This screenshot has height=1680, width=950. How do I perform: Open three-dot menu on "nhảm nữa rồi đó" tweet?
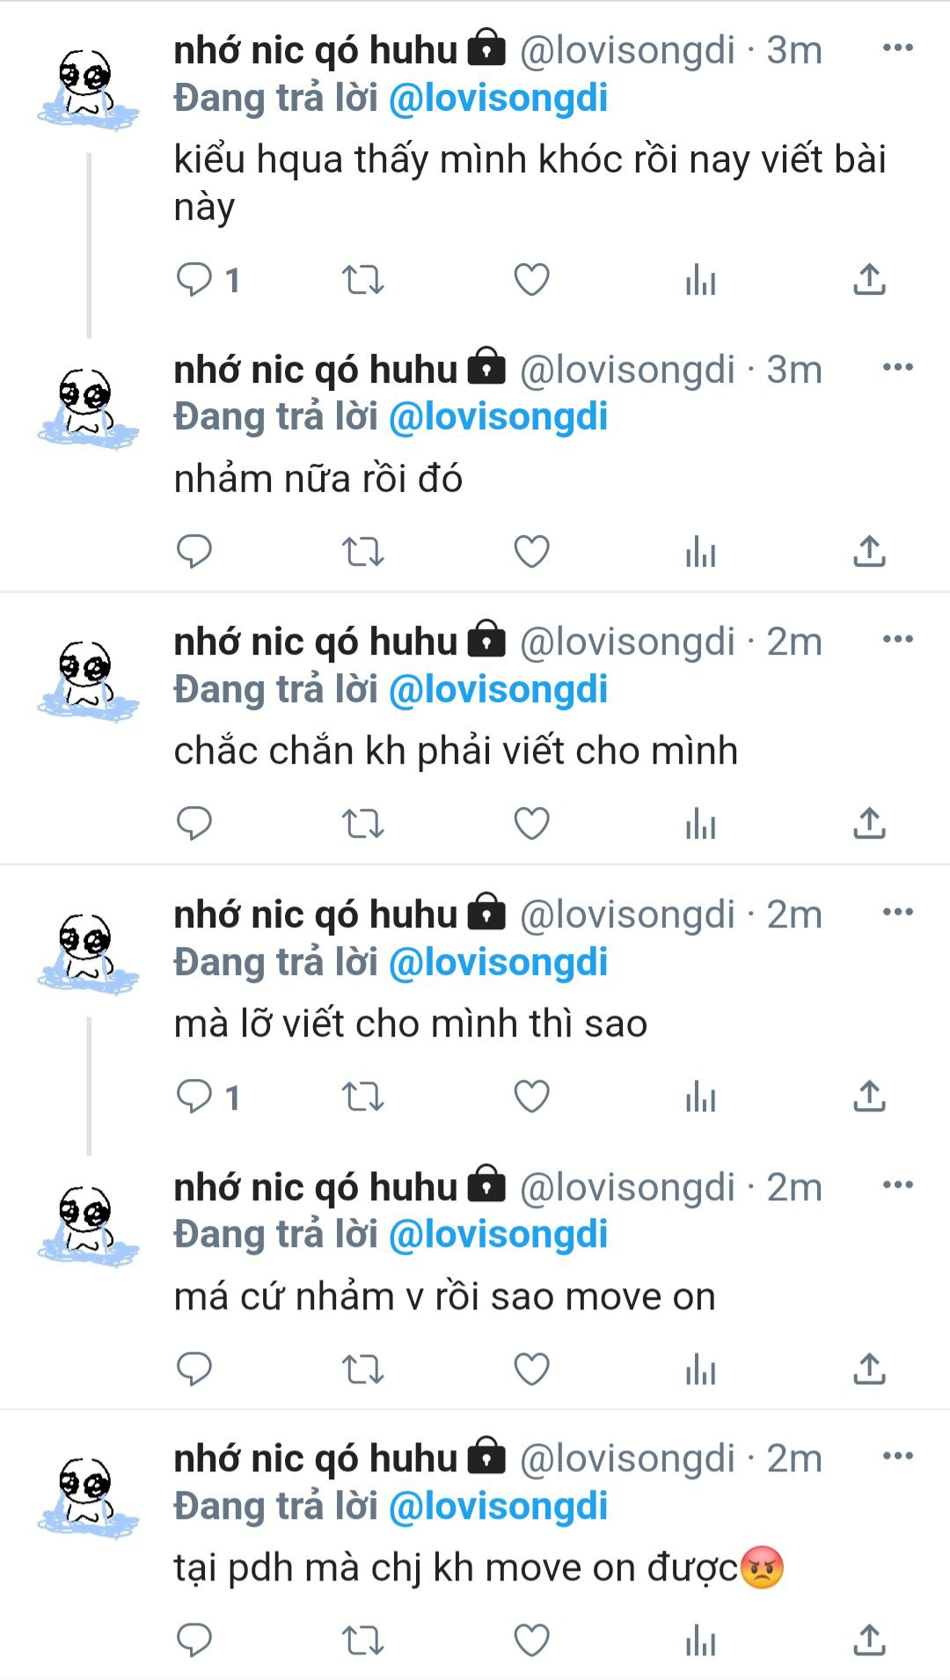point(898,367)
